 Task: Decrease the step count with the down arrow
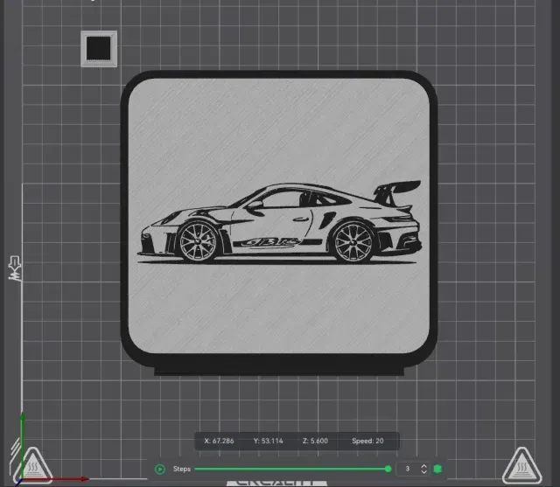click(x=423, y=471)
